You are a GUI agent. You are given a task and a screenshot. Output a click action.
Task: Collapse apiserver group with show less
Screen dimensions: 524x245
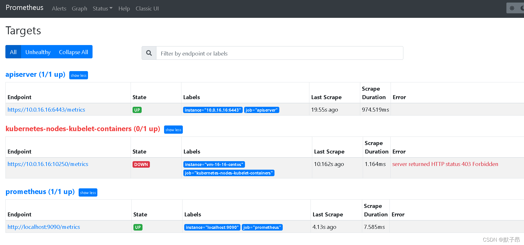[x=79, y=75]
